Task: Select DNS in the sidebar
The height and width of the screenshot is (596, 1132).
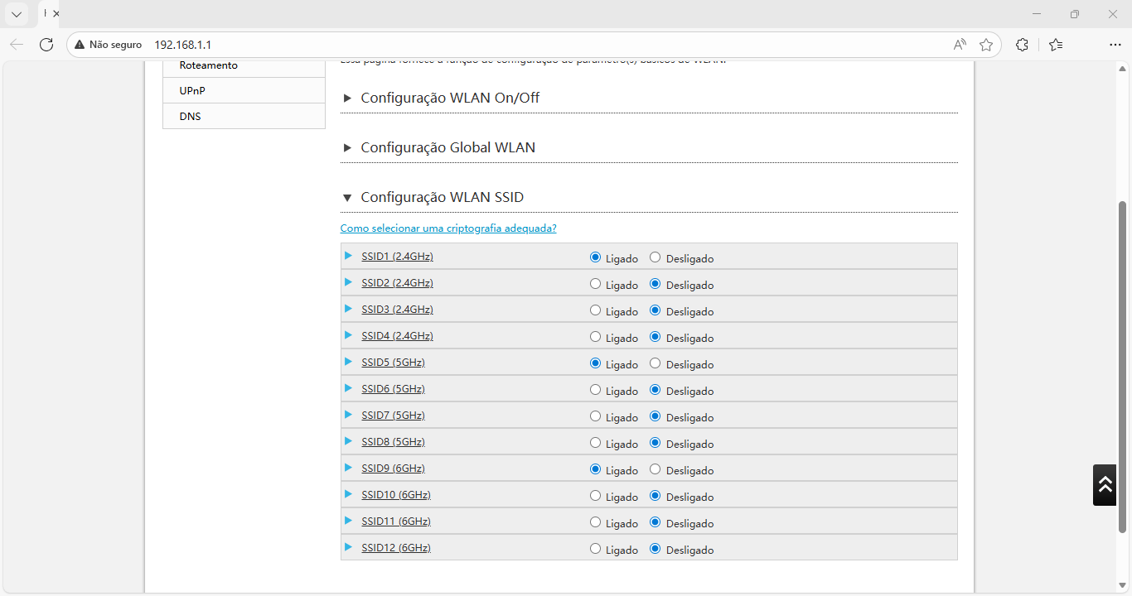Action: 190,116
